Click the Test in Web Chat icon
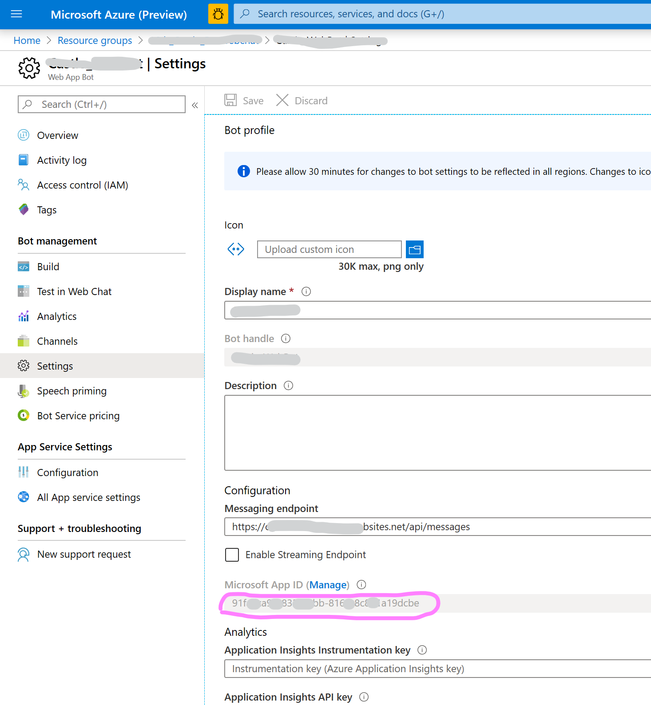651x705 pixels. [24, 291]
